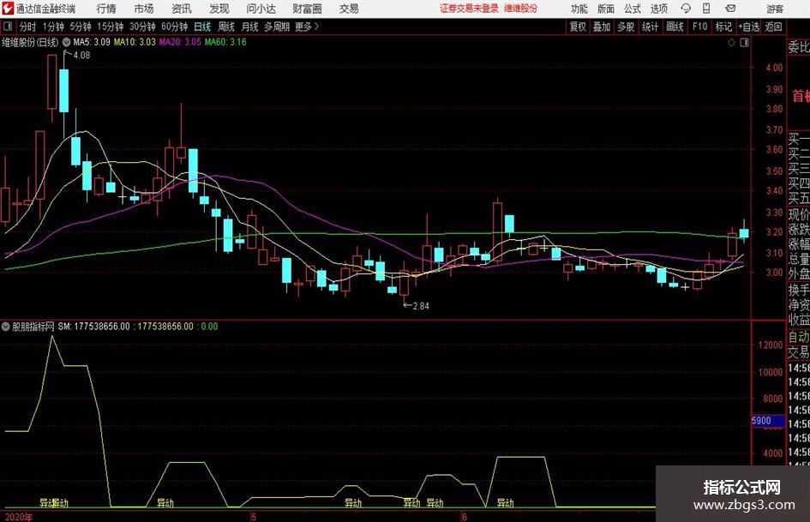
Task: Open the 市场 menu
Action: 144,9
